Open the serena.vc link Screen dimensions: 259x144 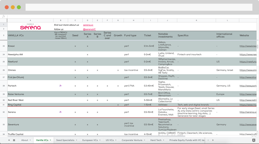tap(88, 25)
